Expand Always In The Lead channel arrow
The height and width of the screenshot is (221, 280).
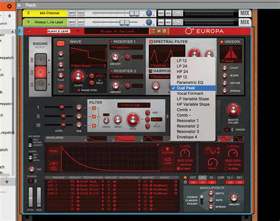(29, 22)
